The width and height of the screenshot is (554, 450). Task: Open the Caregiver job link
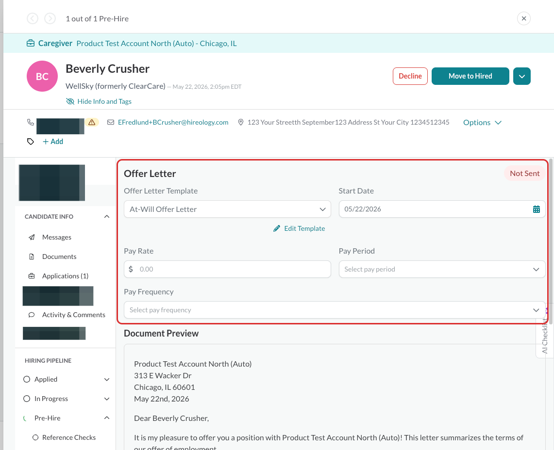pyautogui.click(x=55, y=44)
